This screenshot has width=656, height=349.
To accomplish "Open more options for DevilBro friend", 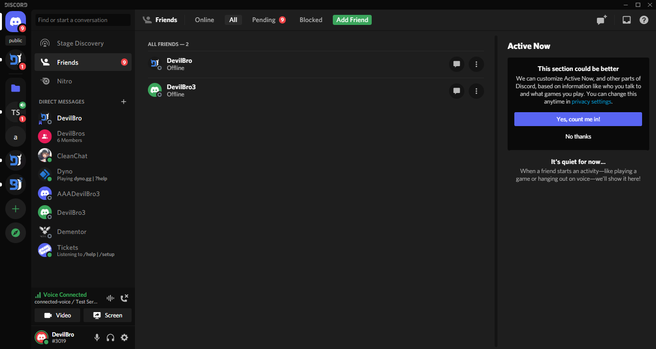I will [476, 64].
